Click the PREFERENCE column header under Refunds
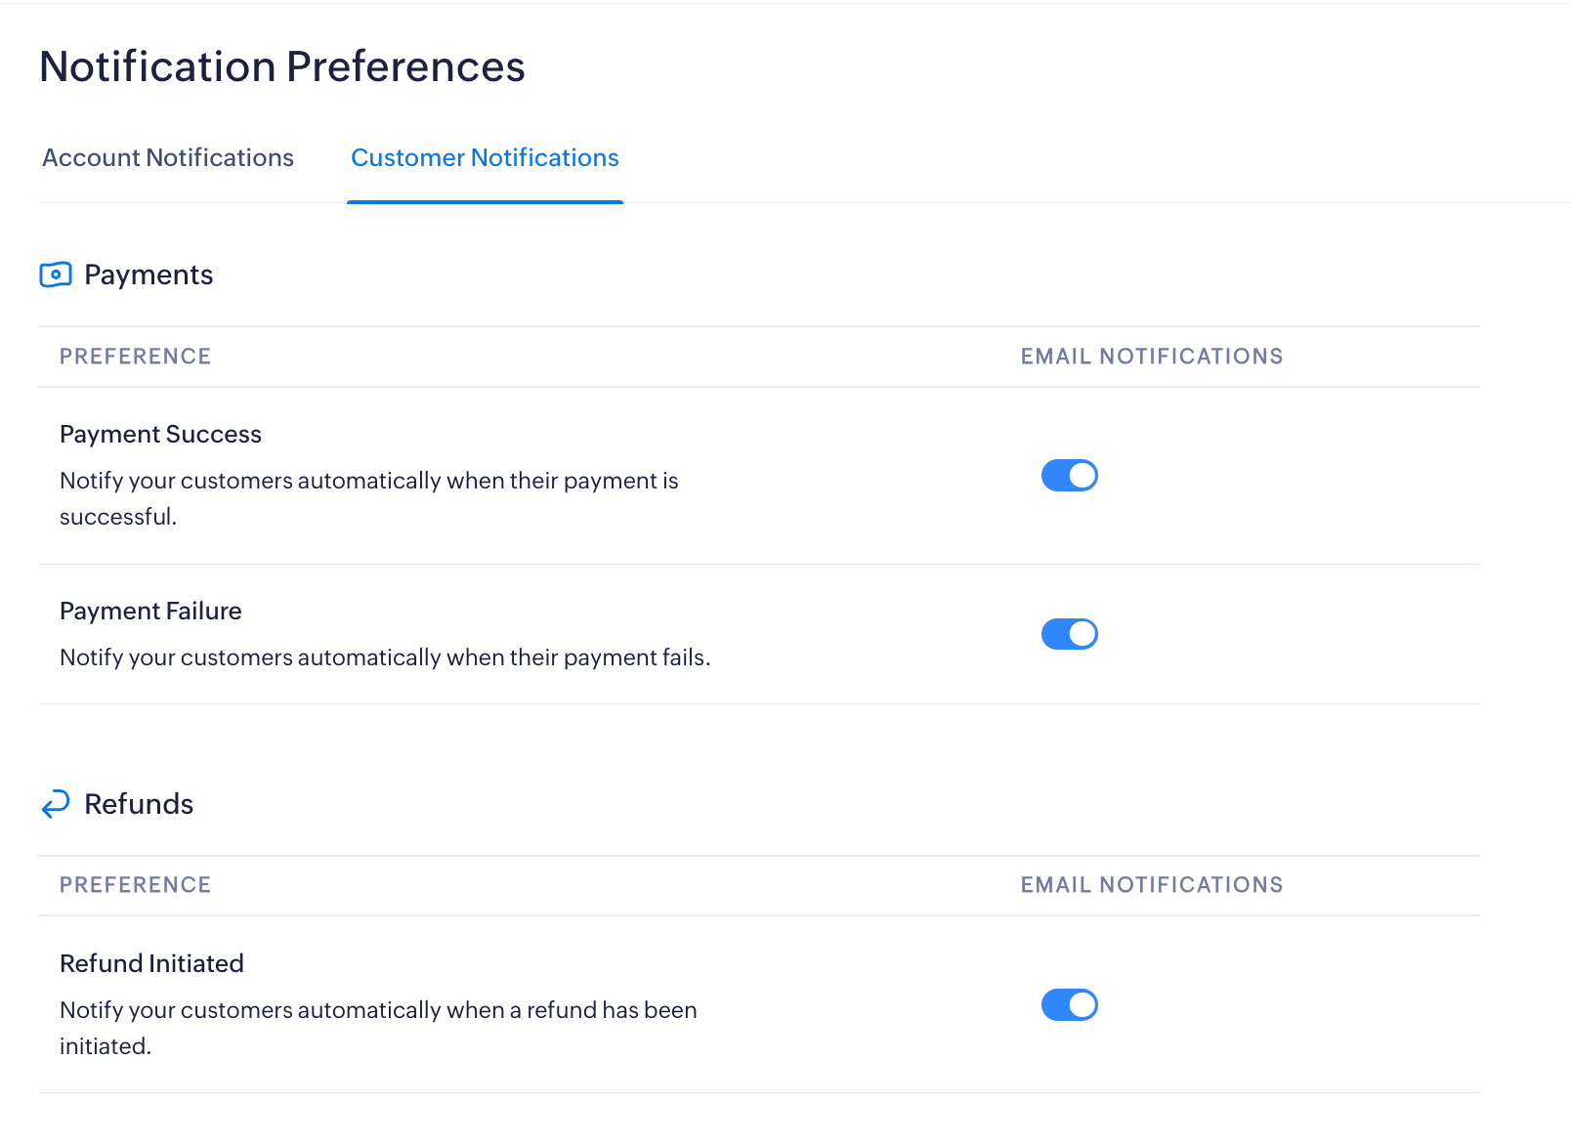The image size is (1571, 1143). click(x=135, y=885)
